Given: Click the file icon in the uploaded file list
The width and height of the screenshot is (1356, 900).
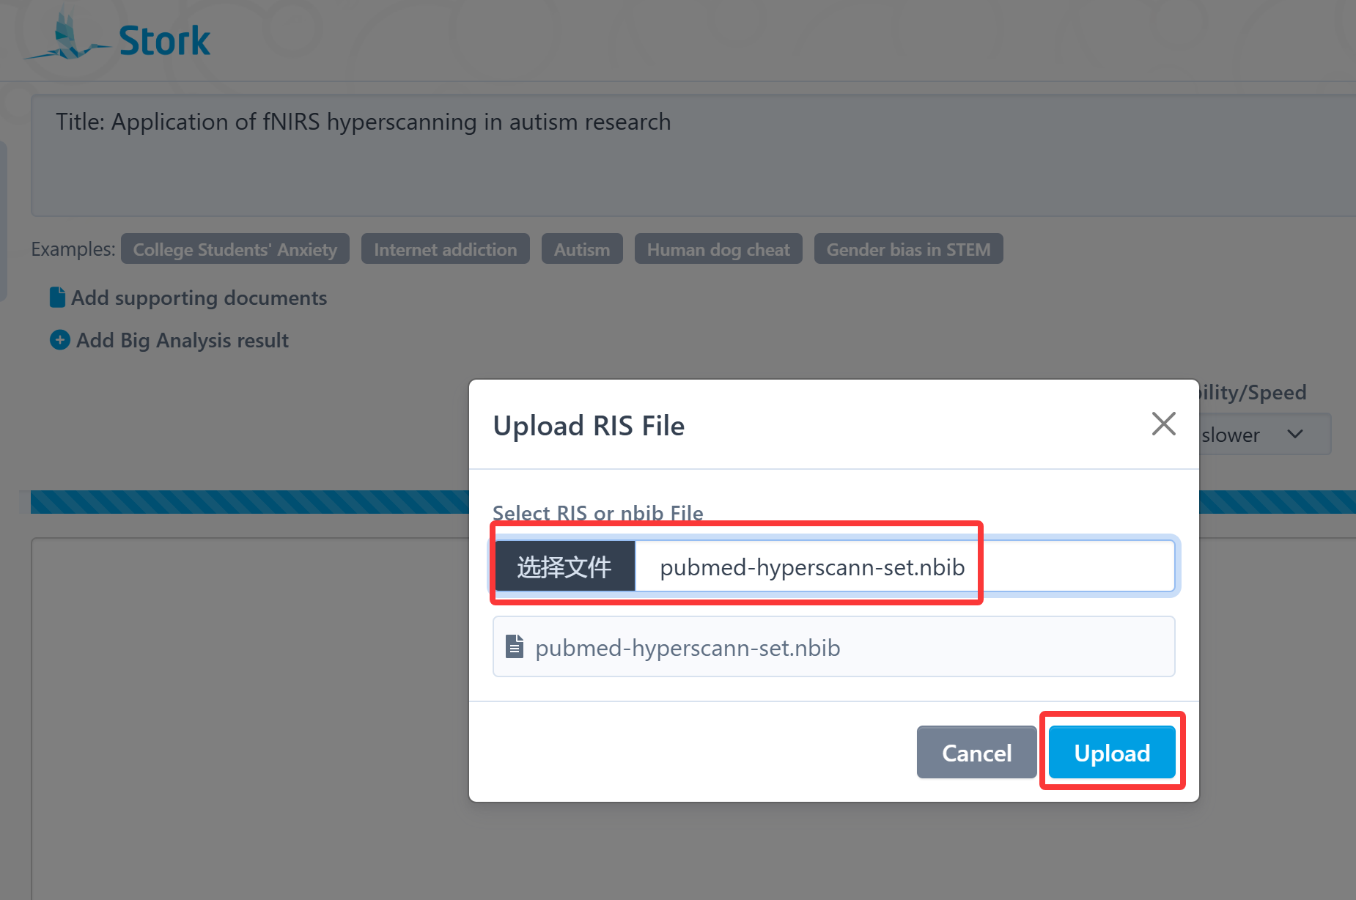Looking at the screenshot, I should pyautogui.click(x=515, y=647).
